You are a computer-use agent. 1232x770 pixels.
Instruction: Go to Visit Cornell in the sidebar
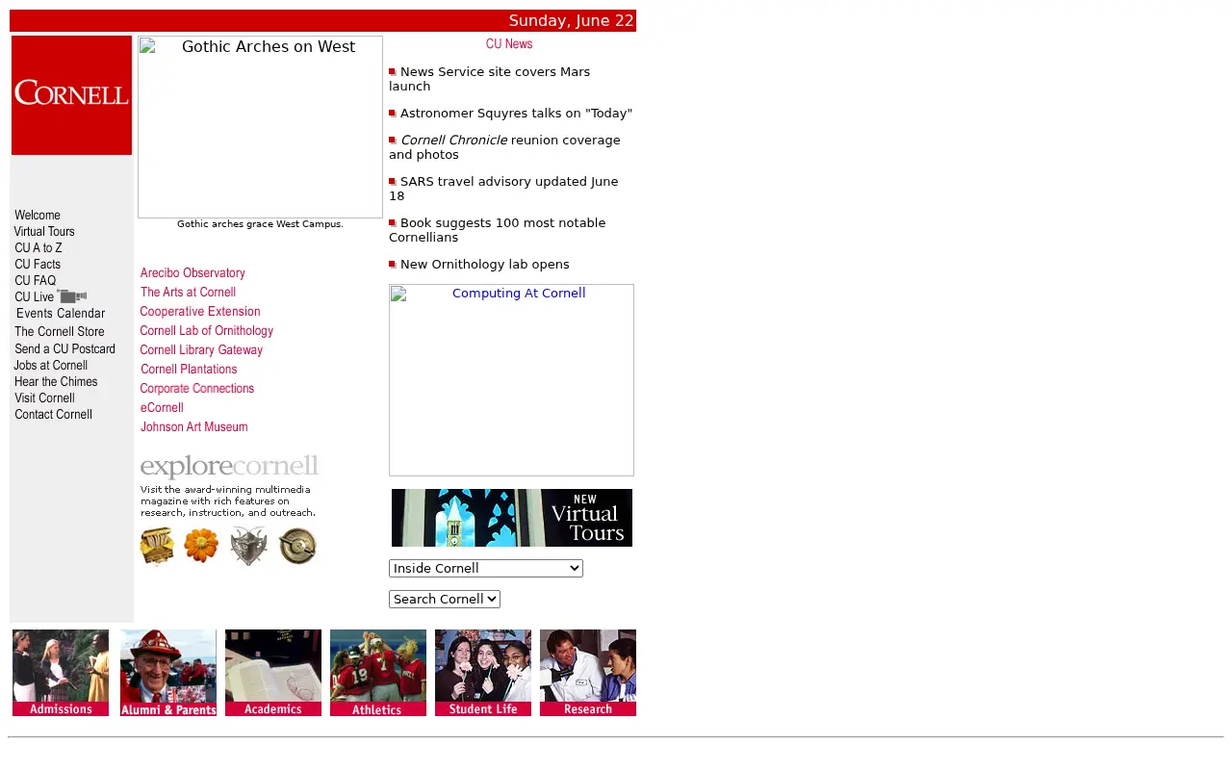[44, 398]
